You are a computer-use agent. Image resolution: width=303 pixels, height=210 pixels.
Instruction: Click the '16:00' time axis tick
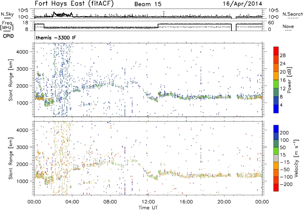186,202
